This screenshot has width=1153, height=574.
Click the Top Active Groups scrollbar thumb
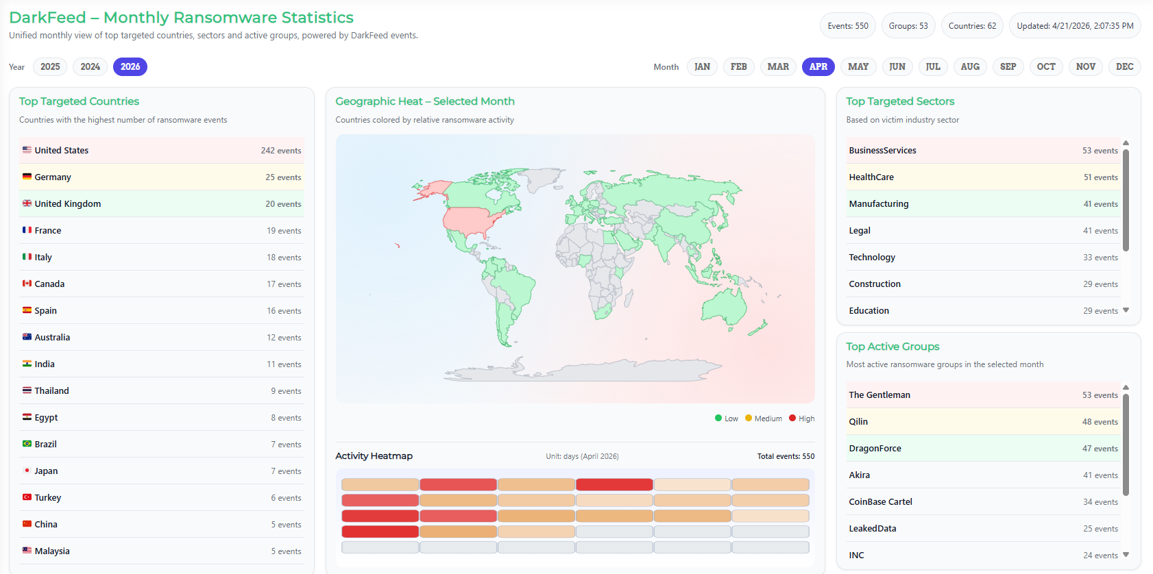1126,445
